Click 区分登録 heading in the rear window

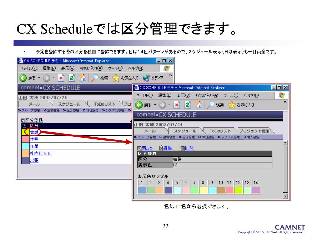pyautogui.click(x=34, y=120)
